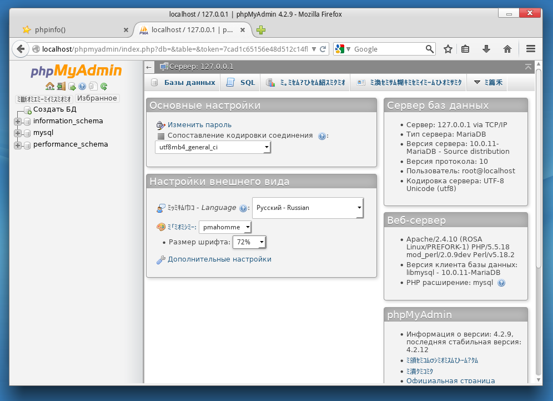The width and height of the screenshot is (553, 401).
Task: Click the Google search engine selector icon
Action: [x=343, y=49]
